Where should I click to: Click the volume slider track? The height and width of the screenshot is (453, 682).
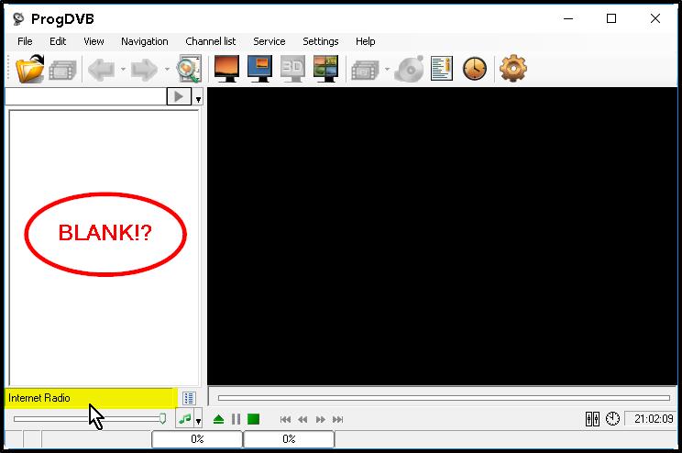[x=87, y=419]
